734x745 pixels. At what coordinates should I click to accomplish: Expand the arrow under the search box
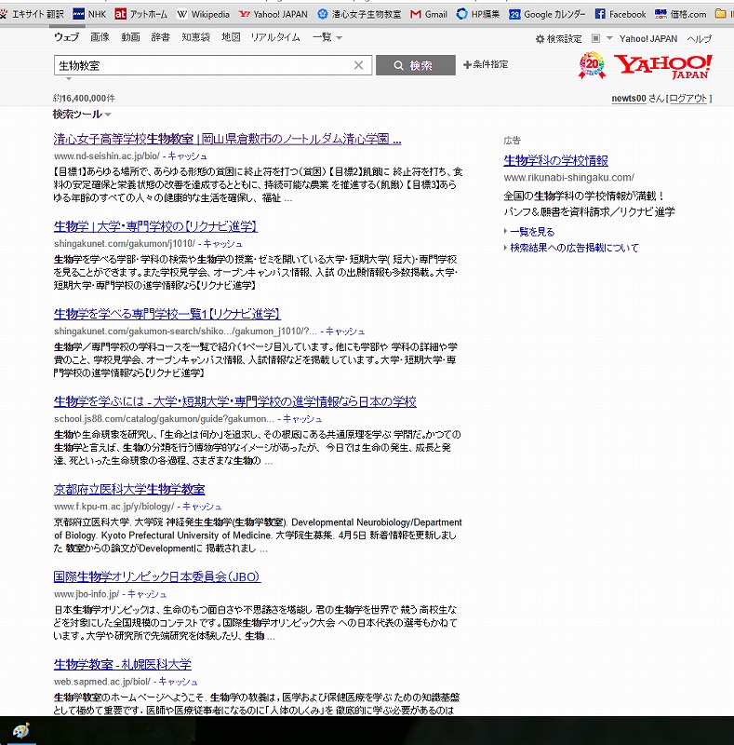69,78
